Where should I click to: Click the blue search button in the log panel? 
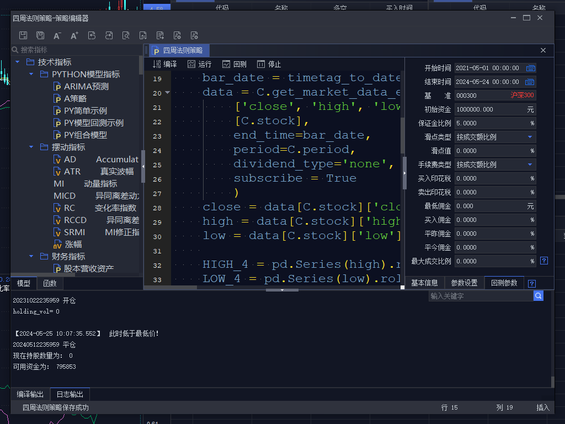[x=539, y=296]
